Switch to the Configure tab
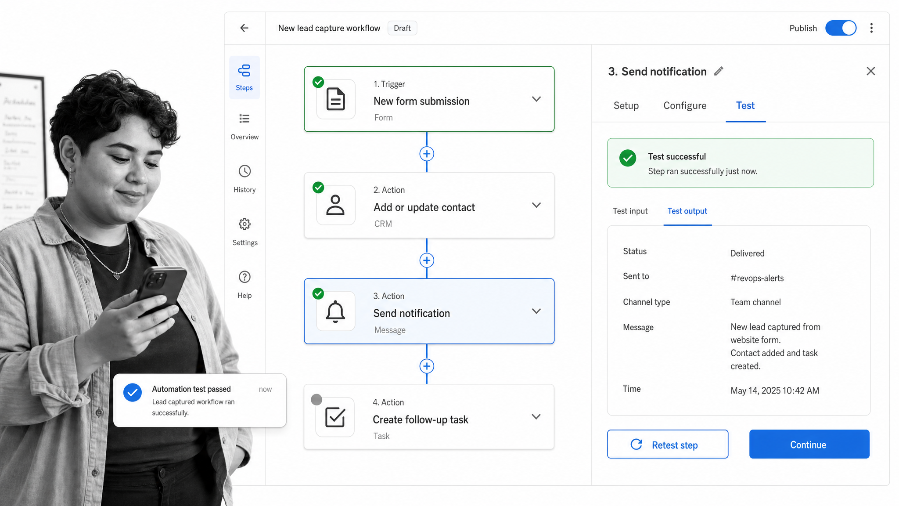 coord(685,106)
